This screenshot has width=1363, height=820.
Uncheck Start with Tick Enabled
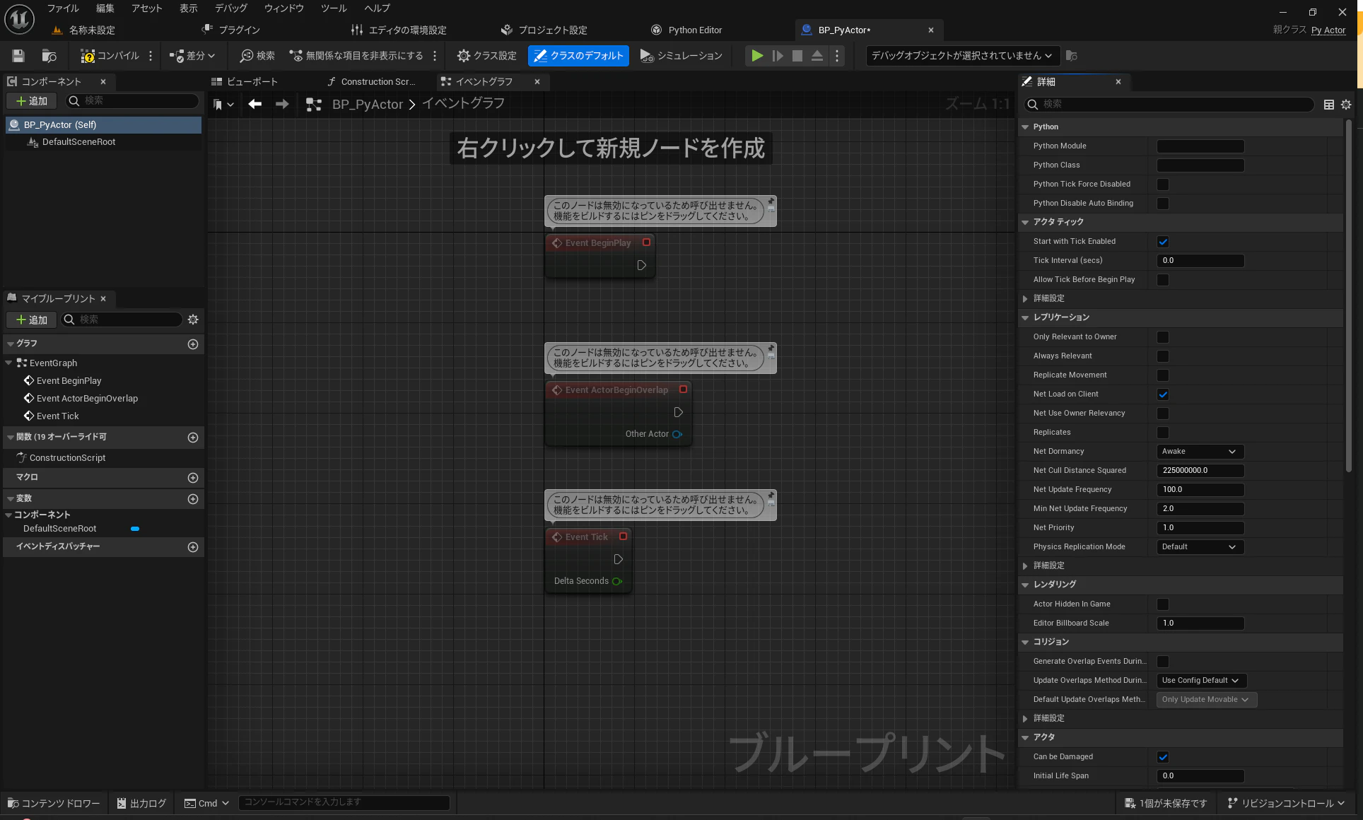(1163, 242)
